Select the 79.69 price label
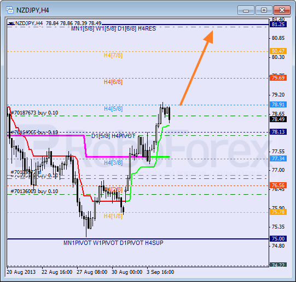This screenshot has height=282, width=296. 278,78
